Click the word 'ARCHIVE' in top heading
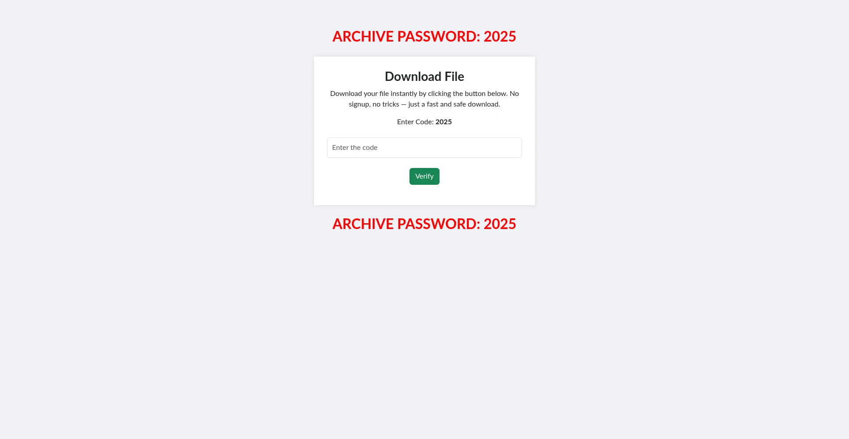The height and width of the screenshot is (439, 849). click(x=363, y=36)
